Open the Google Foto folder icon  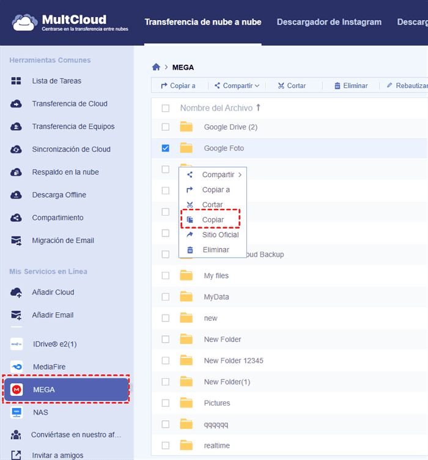(x=186, y=148)
